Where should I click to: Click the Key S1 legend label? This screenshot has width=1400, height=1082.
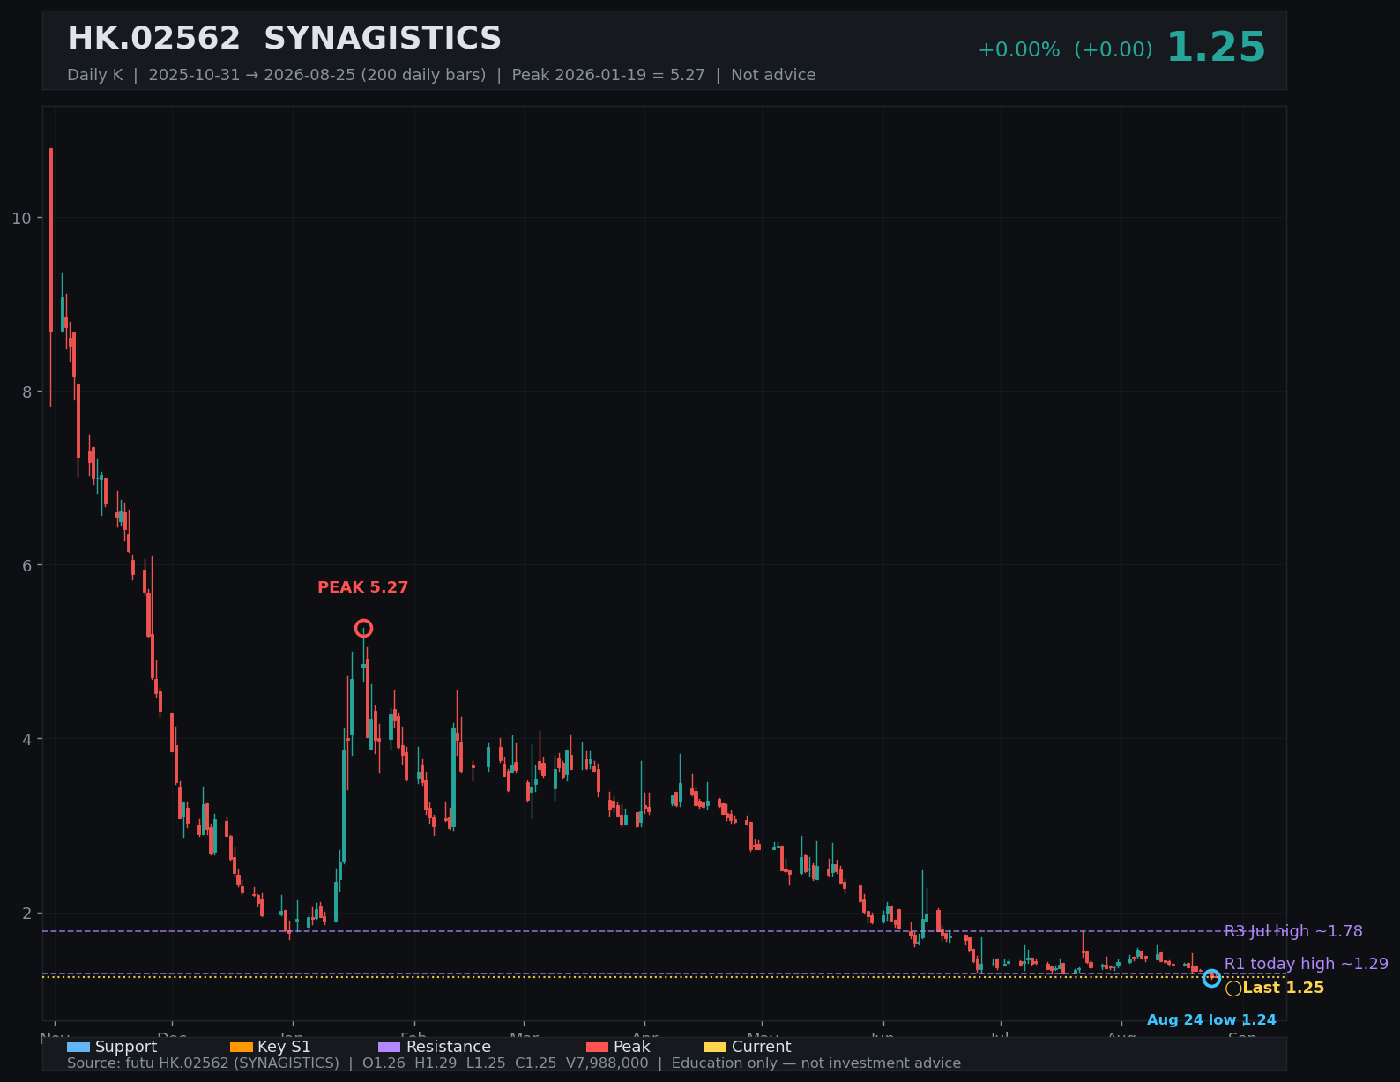(x=284, y=1047)
